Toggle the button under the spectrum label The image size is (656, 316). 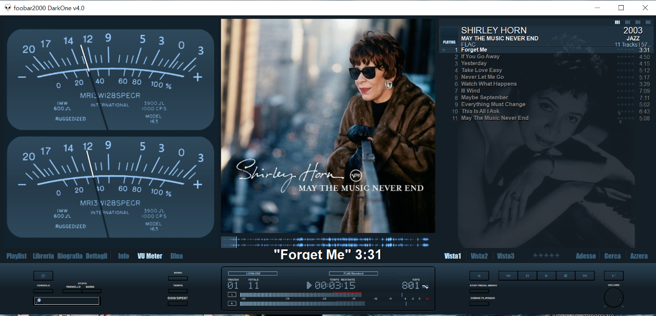coord(178,304)
